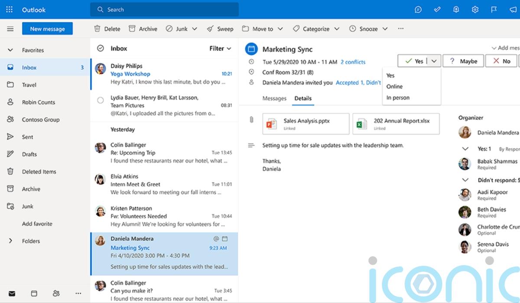Select attendee Babak Shammas
This screenshot has height=303, width=520.
pos(489,164)
